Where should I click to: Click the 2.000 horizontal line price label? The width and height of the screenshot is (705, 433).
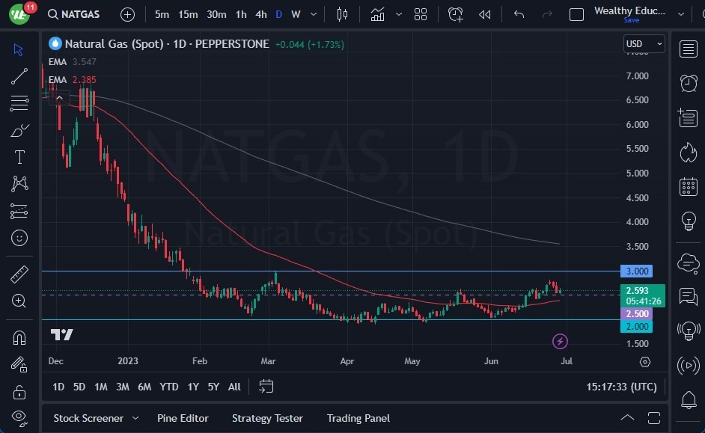tap(636, 327)
